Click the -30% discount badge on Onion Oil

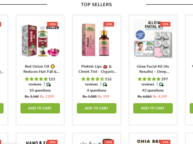pos(52,24)
